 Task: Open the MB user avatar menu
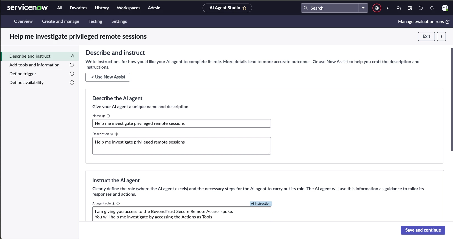pos(445,8)
